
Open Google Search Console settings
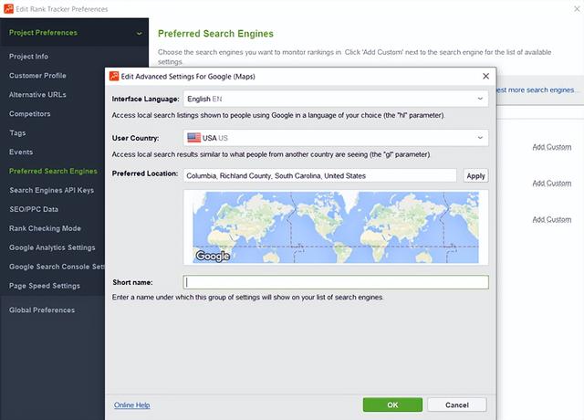tap(57, 267)
